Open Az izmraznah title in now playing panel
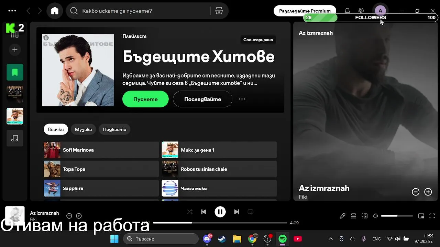The height and width of the screenshot is (247, 440). [x=324, y=188]
